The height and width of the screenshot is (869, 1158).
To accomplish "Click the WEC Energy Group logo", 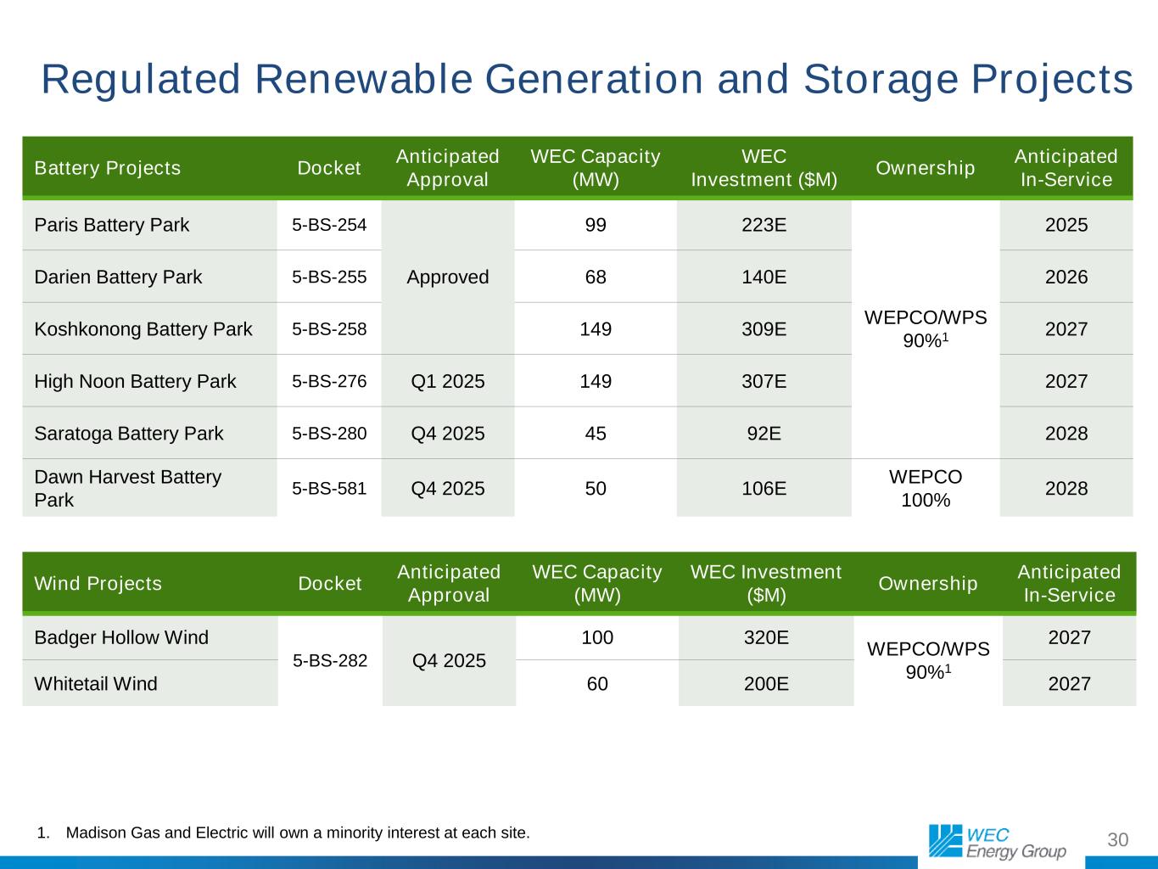I will [997, 841].
